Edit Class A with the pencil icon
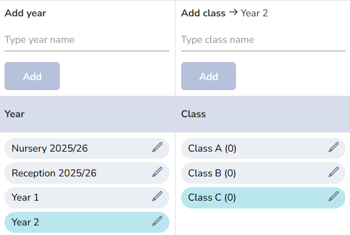This screenshot has width=350, height=235. [334, 148]
